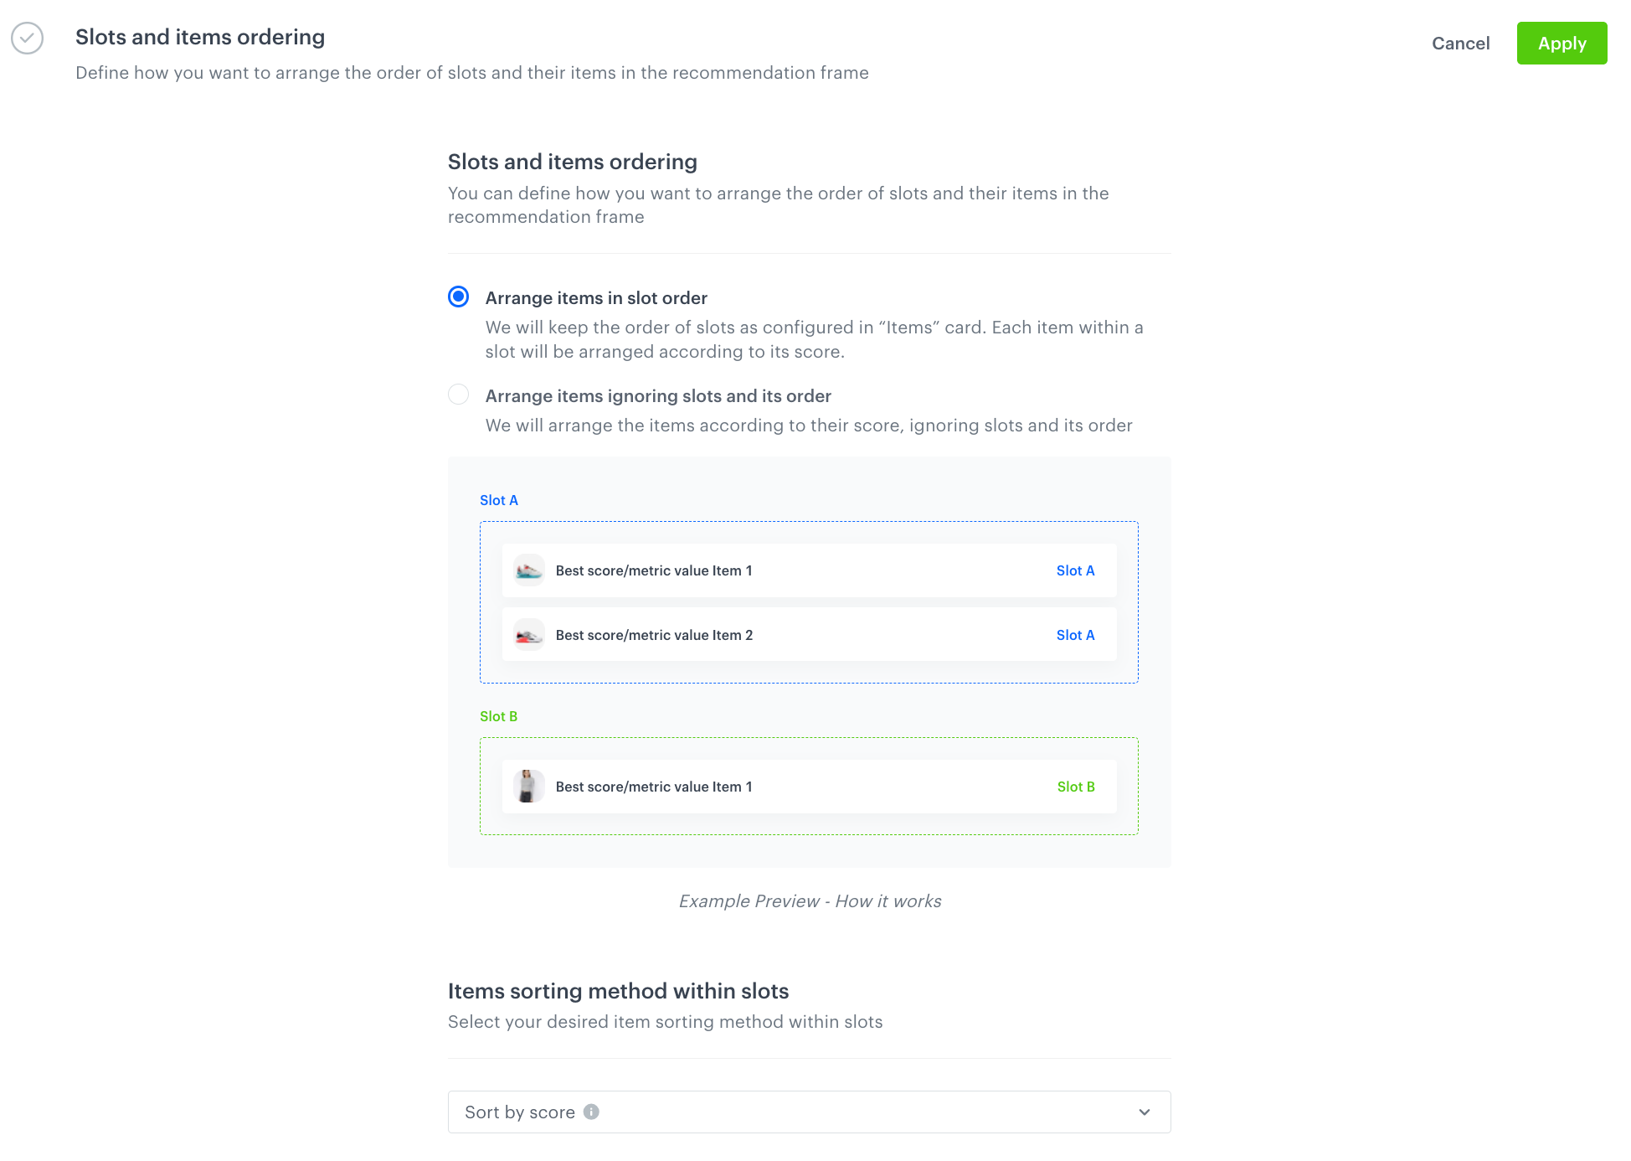Click the Example Preview caption text
Image resolution: width=1631 pixels, height=1161 pixels.
(x=809, y=900)
